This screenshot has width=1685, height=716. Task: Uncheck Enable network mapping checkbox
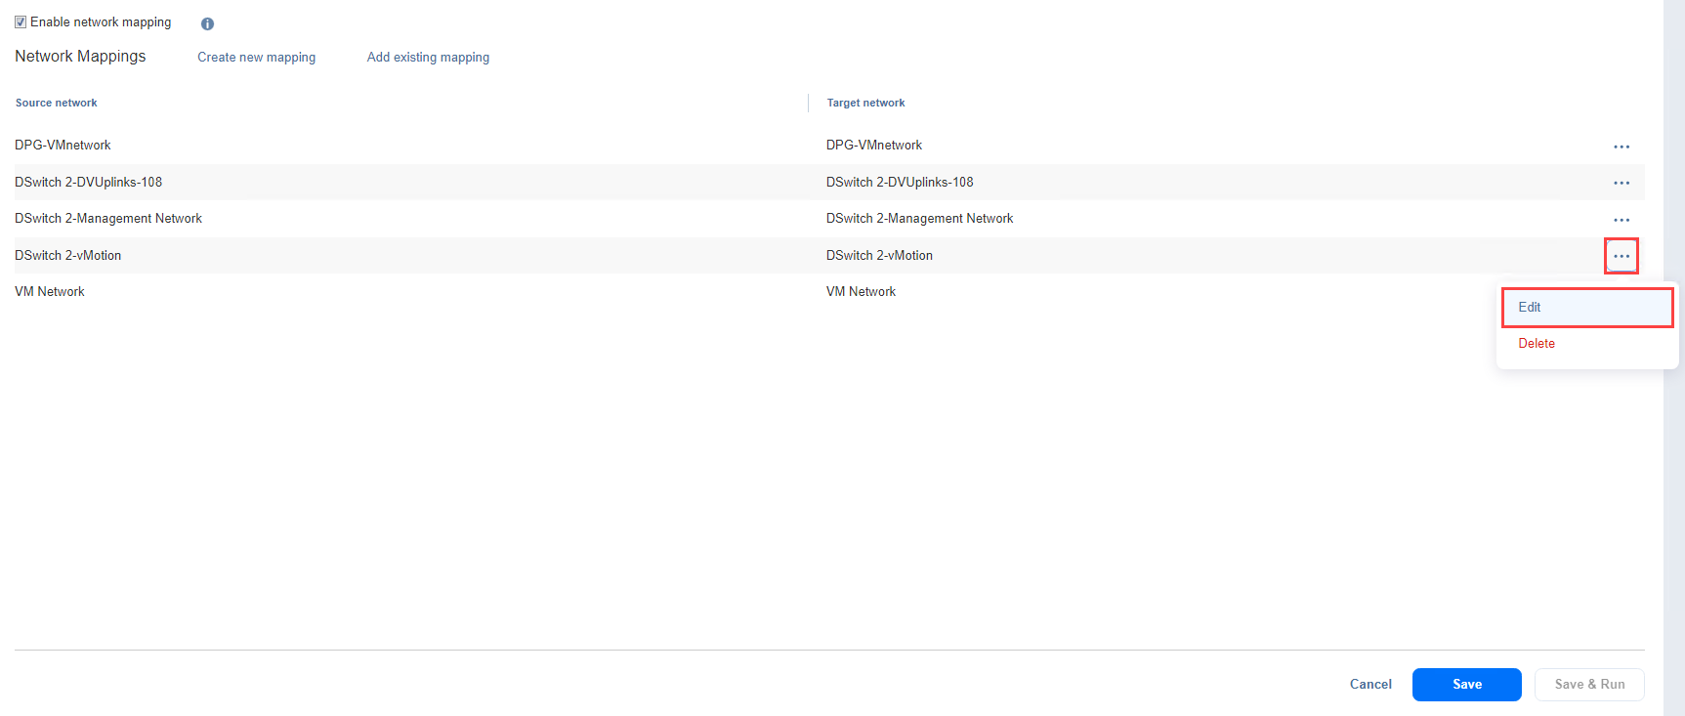tap(21, 22)
